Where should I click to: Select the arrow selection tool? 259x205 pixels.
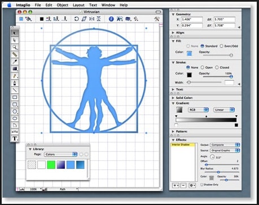point(15,33)
